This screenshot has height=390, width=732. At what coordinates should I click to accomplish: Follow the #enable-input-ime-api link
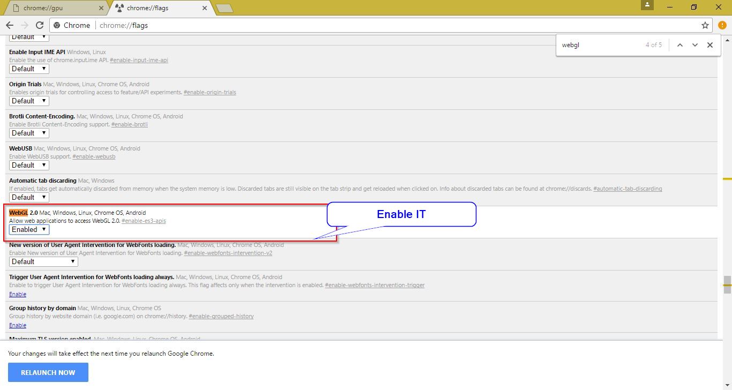click(x=139, y=60)
